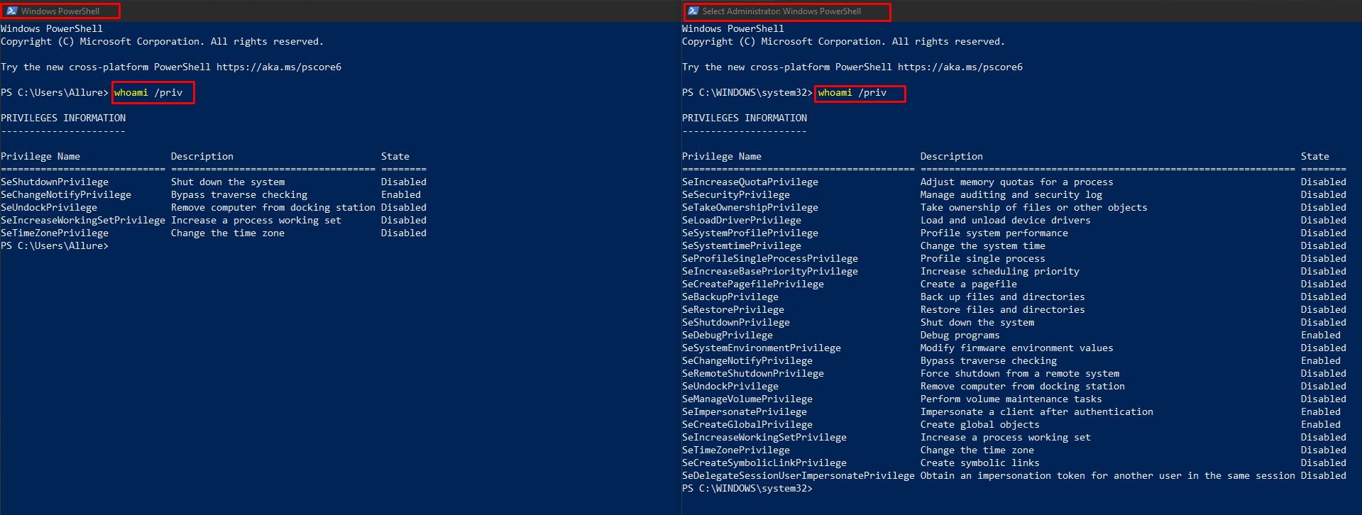Click 'Debug programs' description text

point(960,336)
